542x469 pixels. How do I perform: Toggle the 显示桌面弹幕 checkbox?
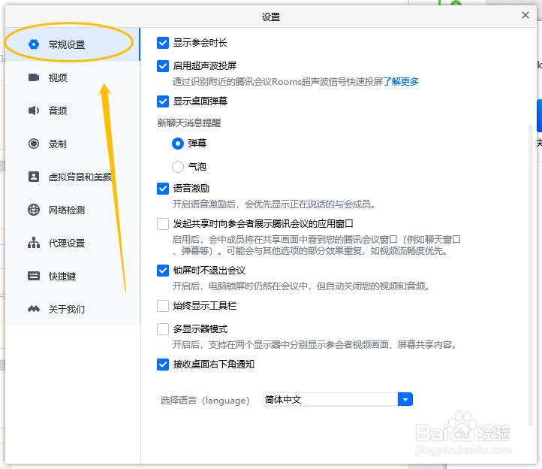[x=163, y=101]
